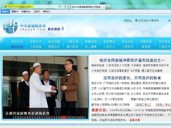This screenshot has width=171, height=128.
Task: Click the 查看详情 link in announcement
Action: click(135, 120)
